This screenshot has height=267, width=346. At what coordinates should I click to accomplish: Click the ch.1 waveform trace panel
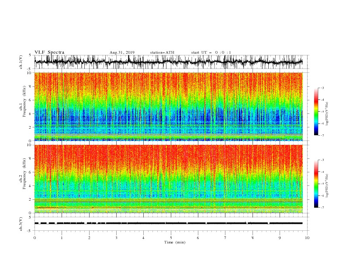[171, 62]
